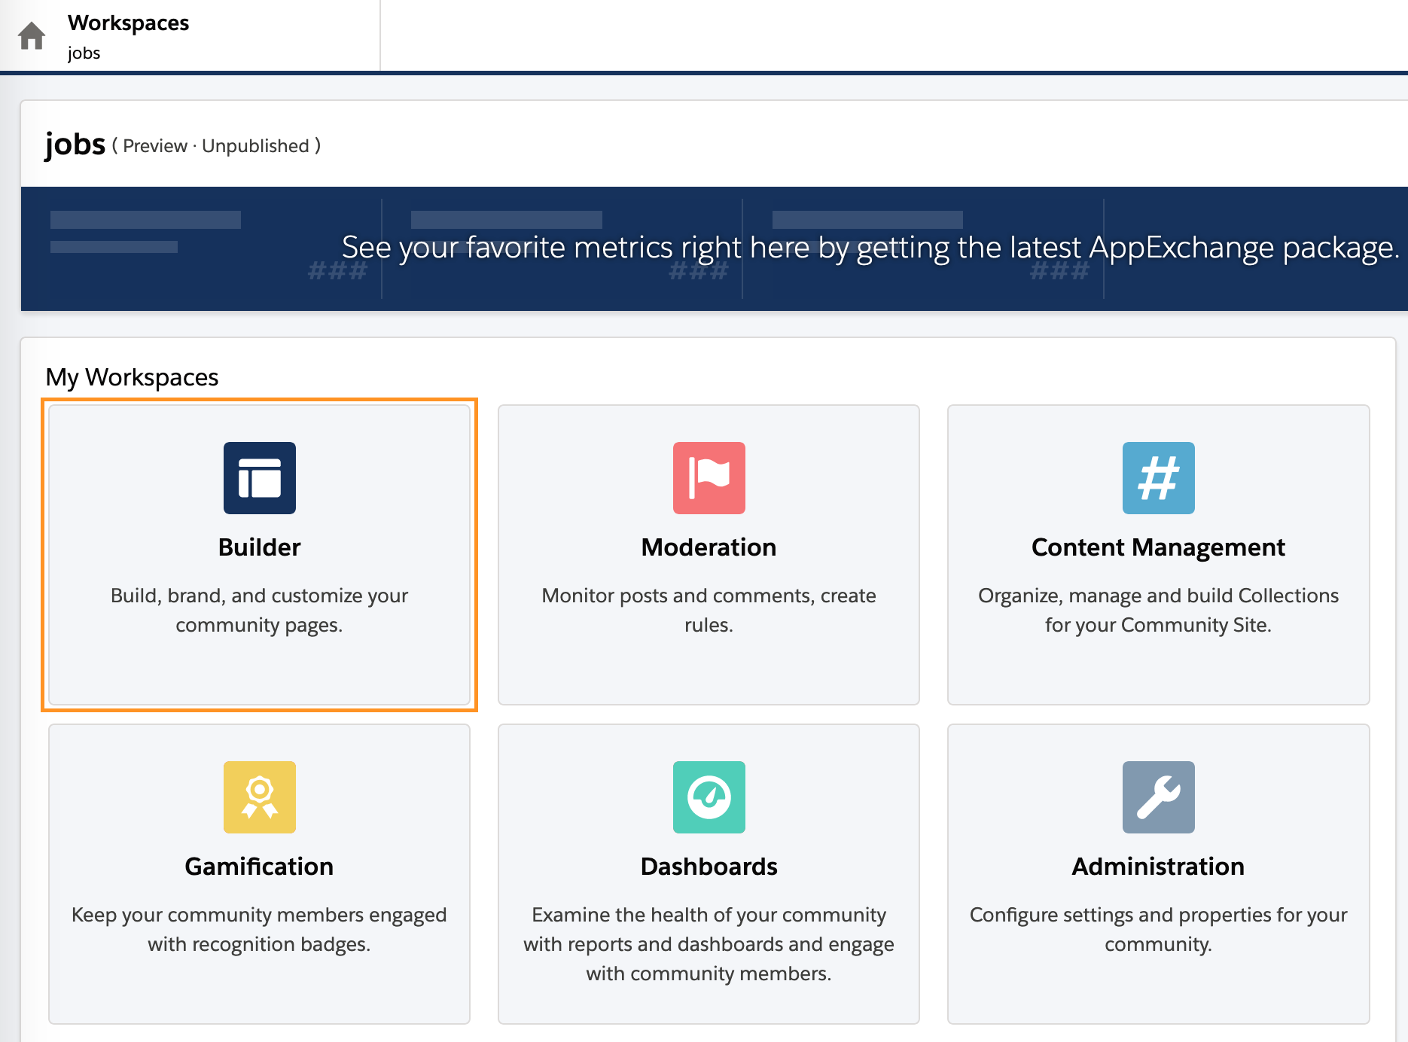Click the home icon in the header
The height and width of the screenshot is (1042, 1408).
[x=32, y=35]
